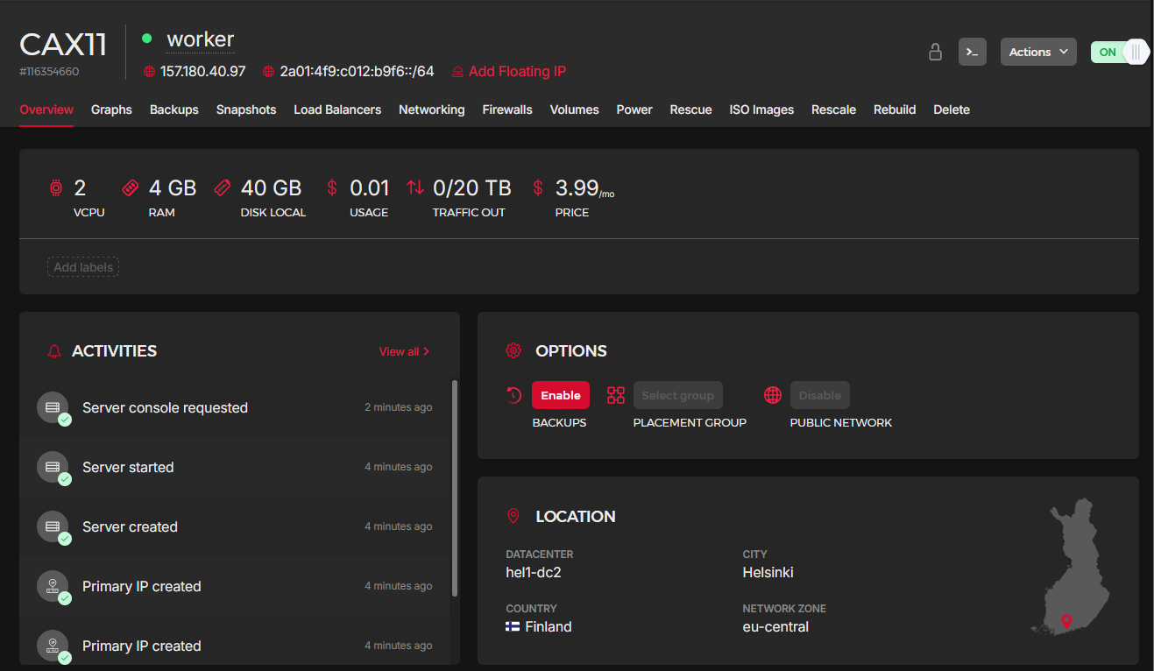Click the lock protection icon
Viewport: 1154px width, 671px height.
point(936,52)
